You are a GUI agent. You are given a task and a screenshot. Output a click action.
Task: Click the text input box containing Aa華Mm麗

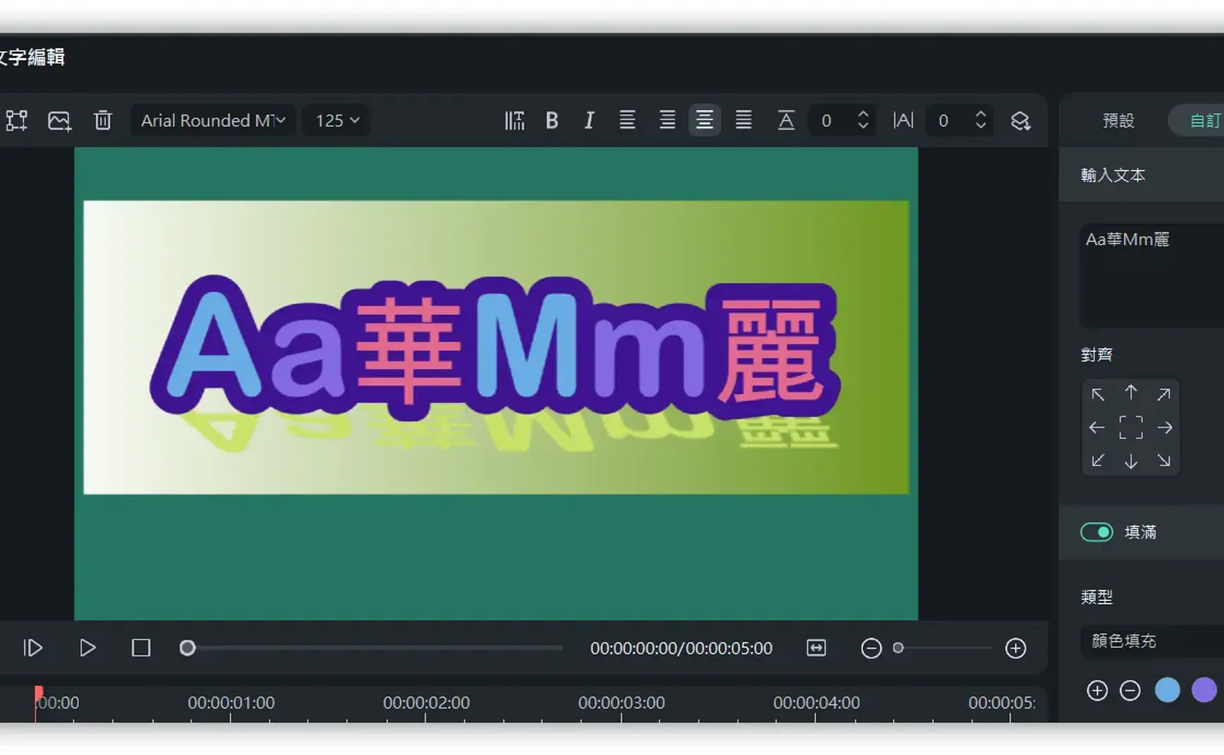click(1152, 275)
